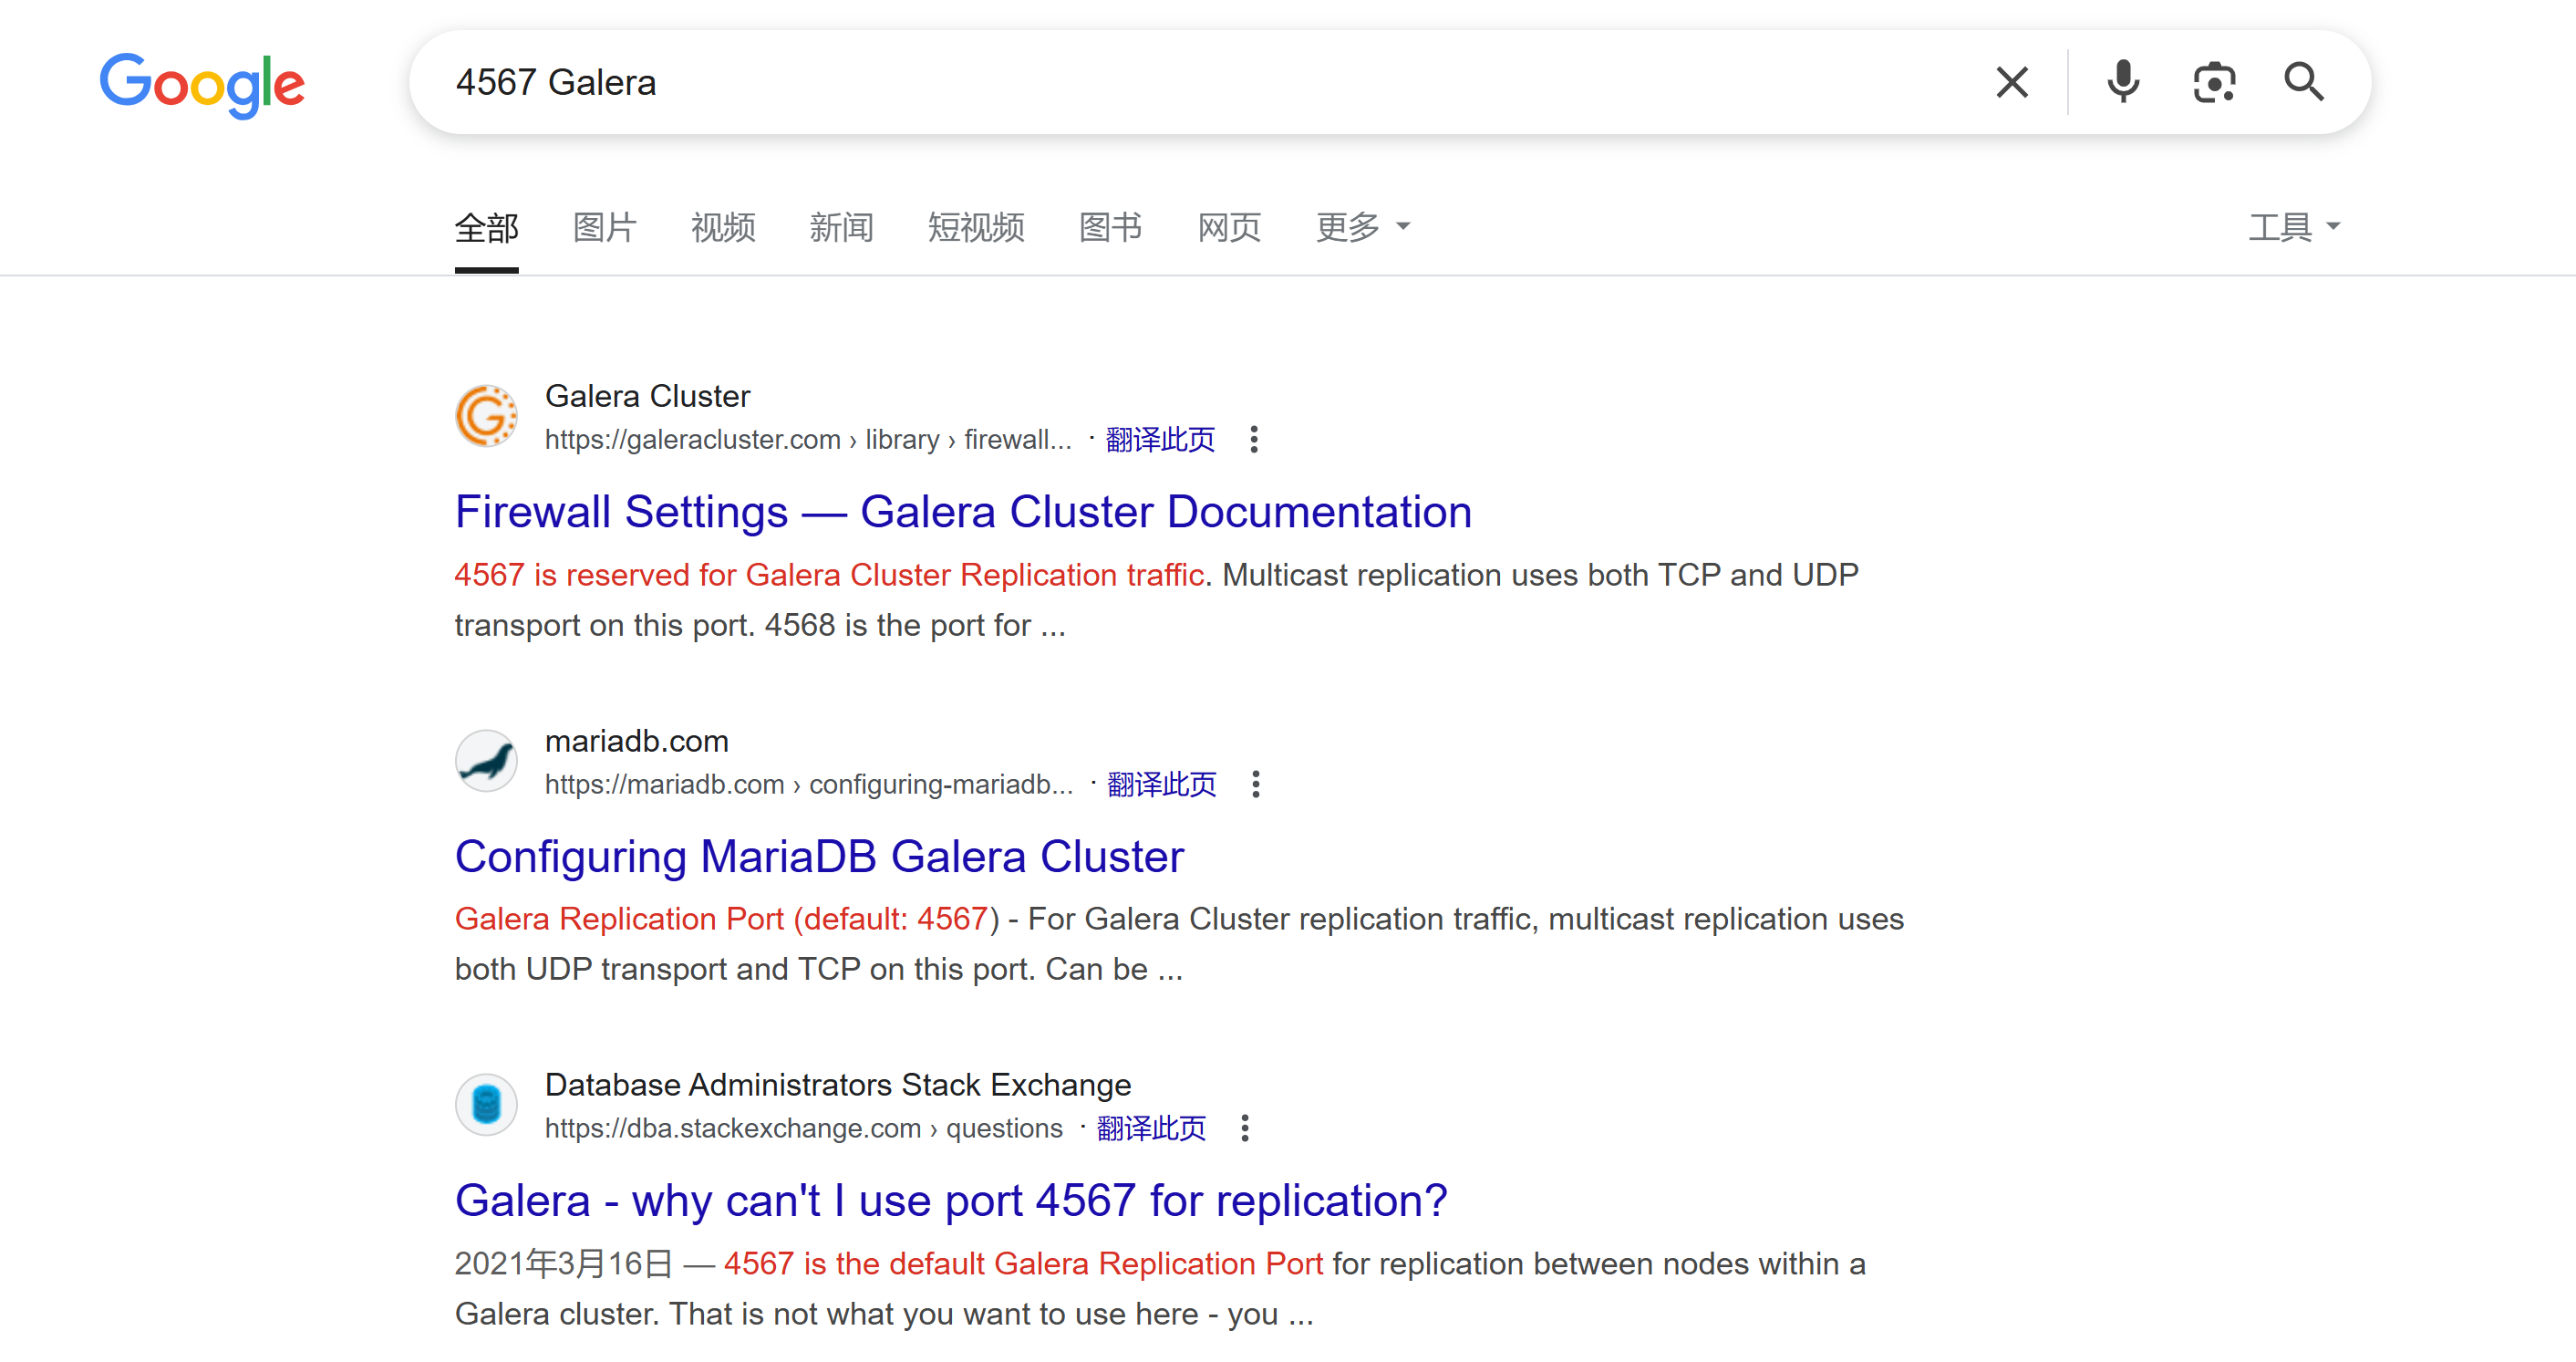Switch to the 网页 tab
Viewport: 2576px width, 1362px height.
[x=1229, y=228]
